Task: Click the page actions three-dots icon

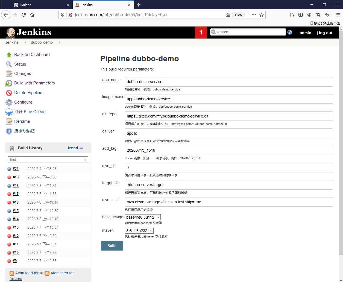Action: (x=254, y=15)
